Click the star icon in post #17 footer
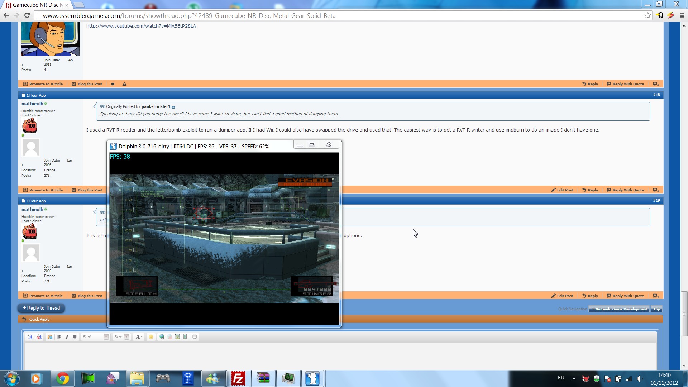 113,84
